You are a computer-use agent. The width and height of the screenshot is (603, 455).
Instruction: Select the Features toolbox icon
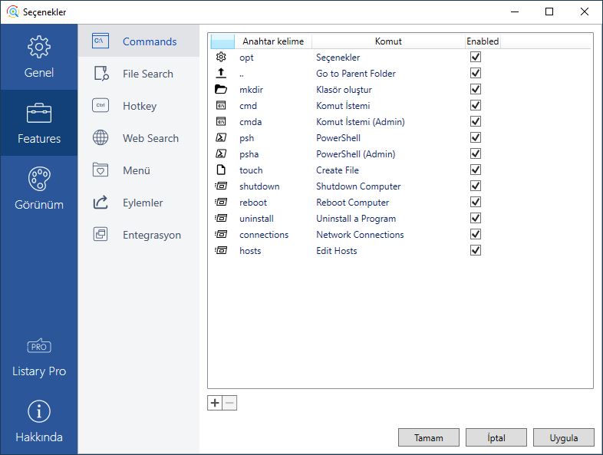[x=39, y=113]
